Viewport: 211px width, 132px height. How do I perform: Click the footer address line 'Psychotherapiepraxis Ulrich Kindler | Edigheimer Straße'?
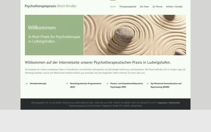105,106
